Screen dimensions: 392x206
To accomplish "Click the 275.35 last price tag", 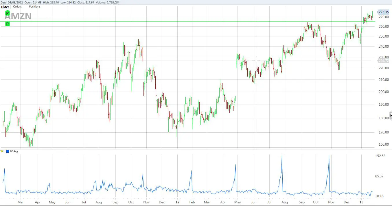I will 384,12.
